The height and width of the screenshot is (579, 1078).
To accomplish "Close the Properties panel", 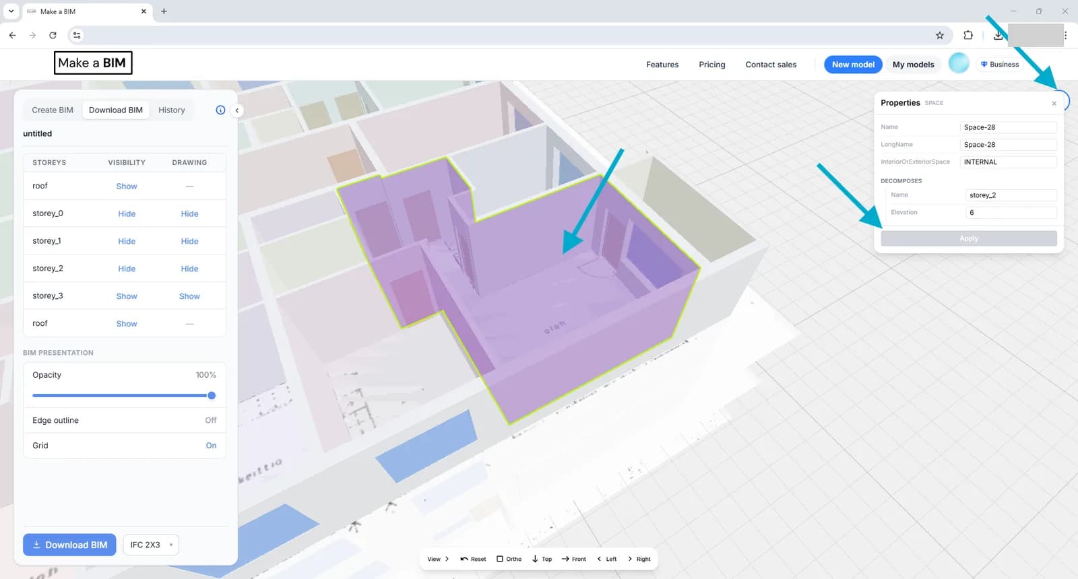I will point(1054,104).
